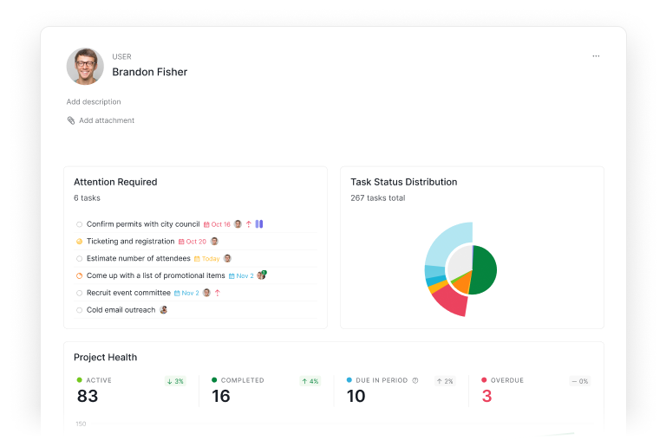Screen dimensions: 666x440
Task: Check off 'Estimate number of attendees' task
Action: tap(79, 258)
